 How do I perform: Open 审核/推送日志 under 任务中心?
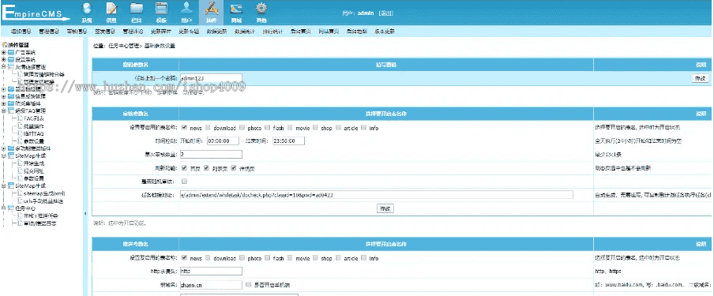point(40,223)
